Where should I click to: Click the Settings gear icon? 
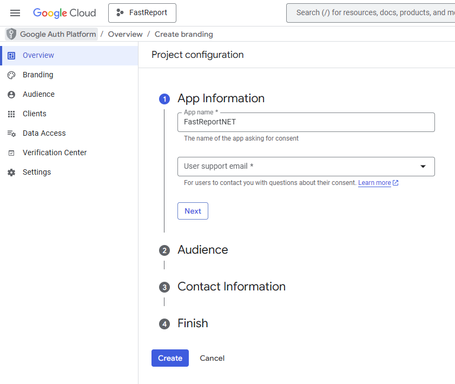(x=11, y=173)
